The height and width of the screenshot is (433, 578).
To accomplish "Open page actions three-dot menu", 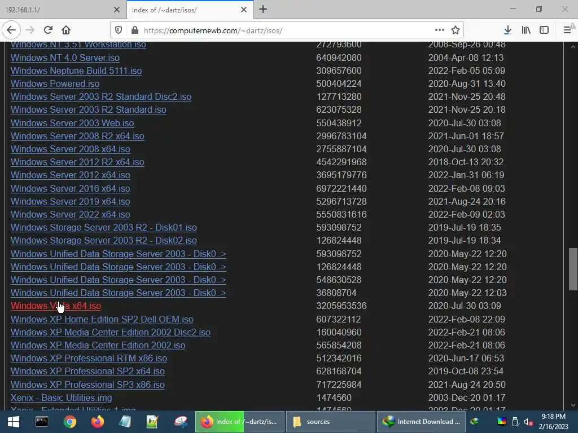I will tap(439, 30).
